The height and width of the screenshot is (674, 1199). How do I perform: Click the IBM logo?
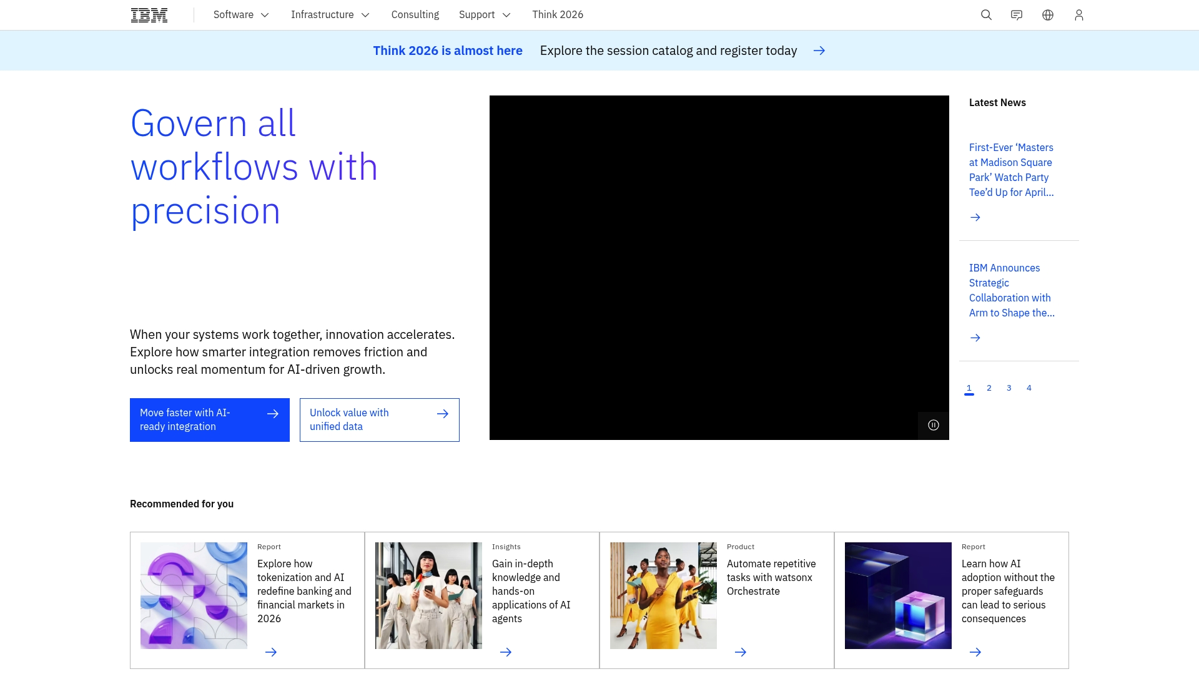coord(149,14)
